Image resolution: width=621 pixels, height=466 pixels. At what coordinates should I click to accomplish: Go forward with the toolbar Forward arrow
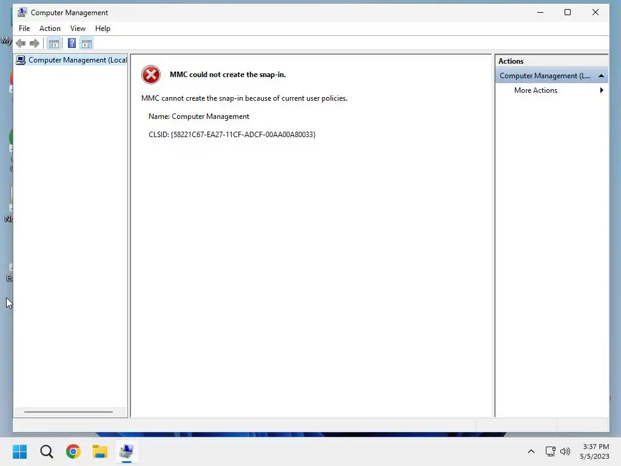[35, 43]
